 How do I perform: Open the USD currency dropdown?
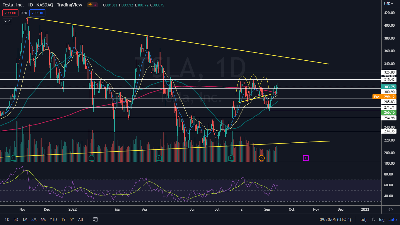pos(388,4)
